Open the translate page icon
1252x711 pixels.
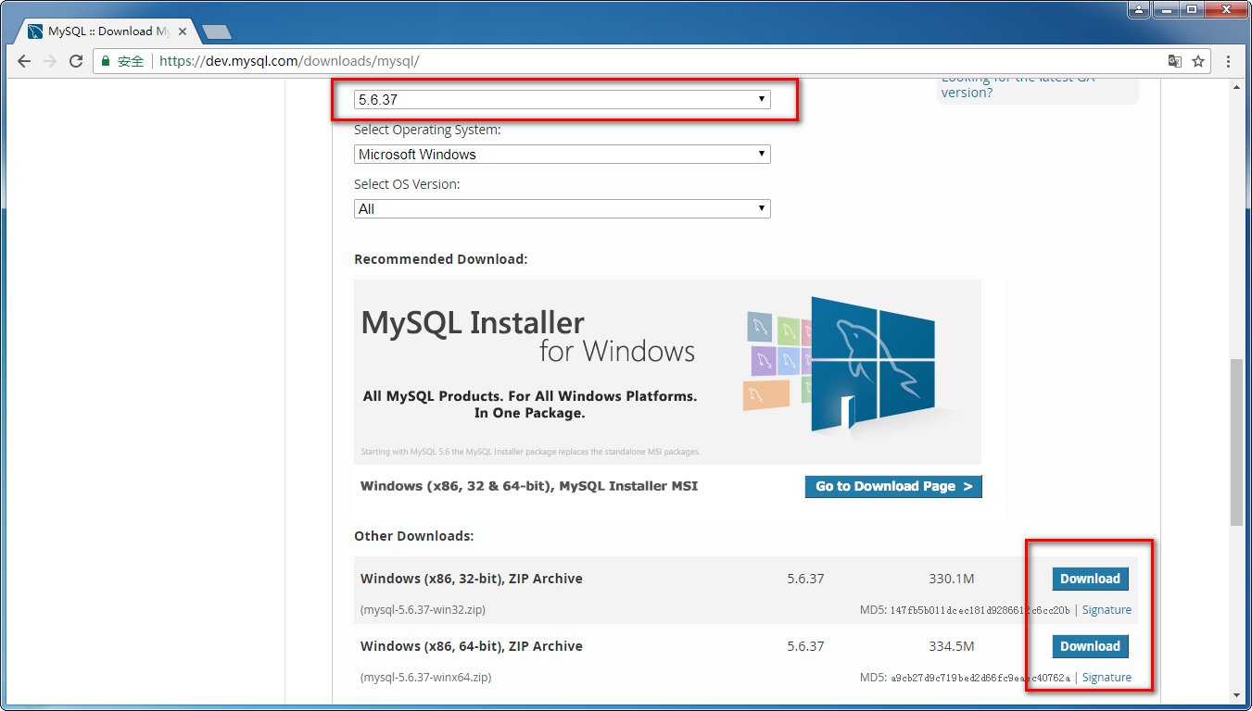(1175, 61)
